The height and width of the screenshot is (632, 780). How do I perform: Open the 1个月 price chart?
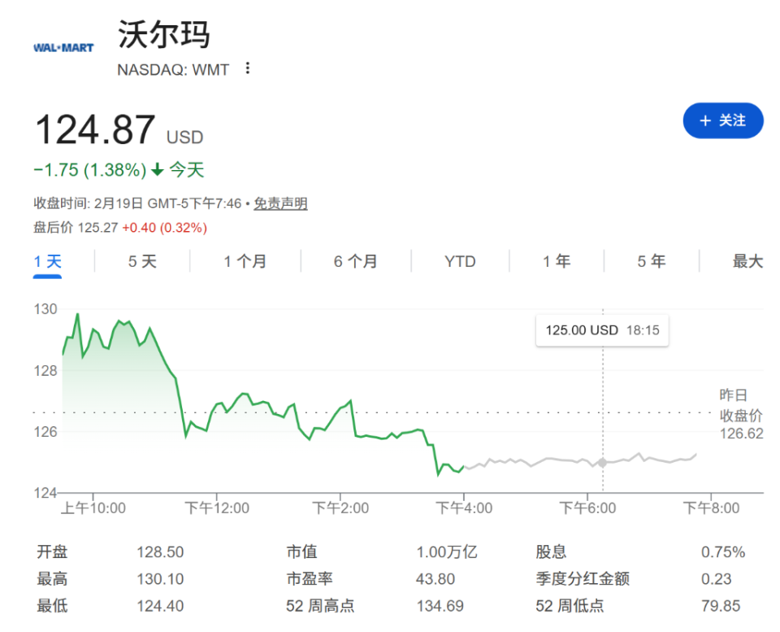(x=244, y=261)
